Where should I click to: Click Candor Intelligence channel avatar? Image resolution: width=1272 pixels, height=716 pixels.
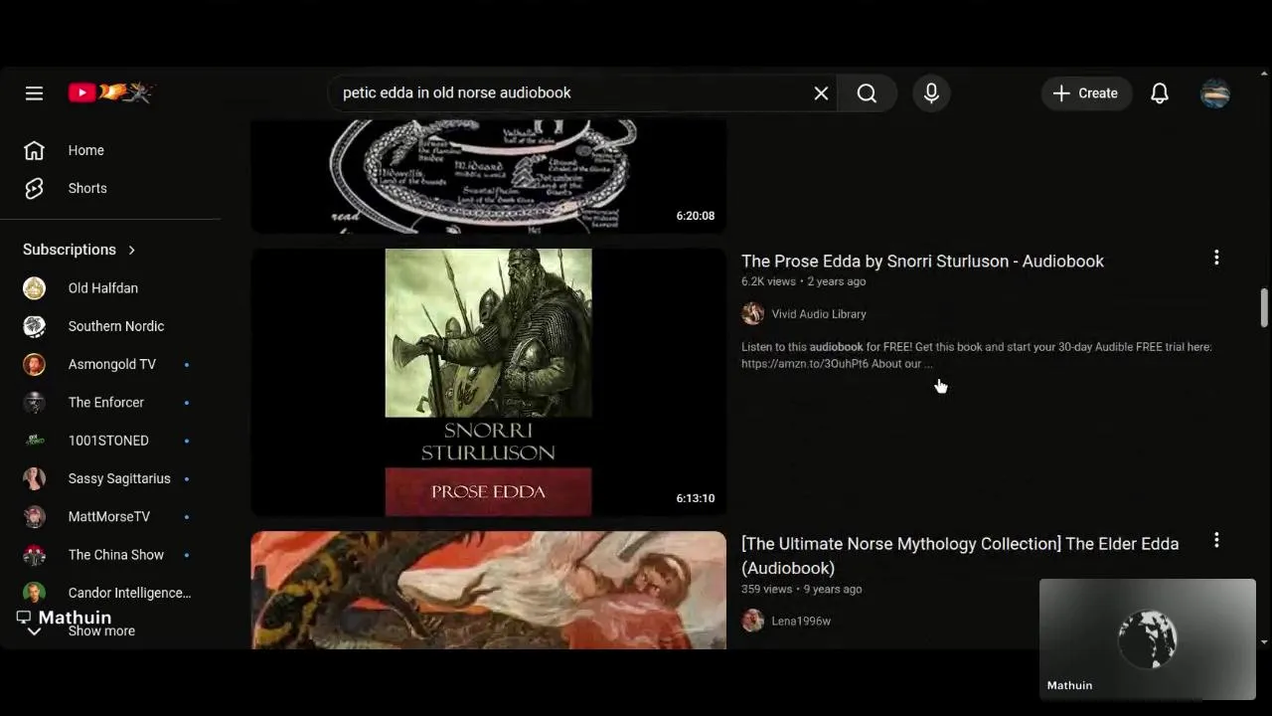click(x=34, y=593)
